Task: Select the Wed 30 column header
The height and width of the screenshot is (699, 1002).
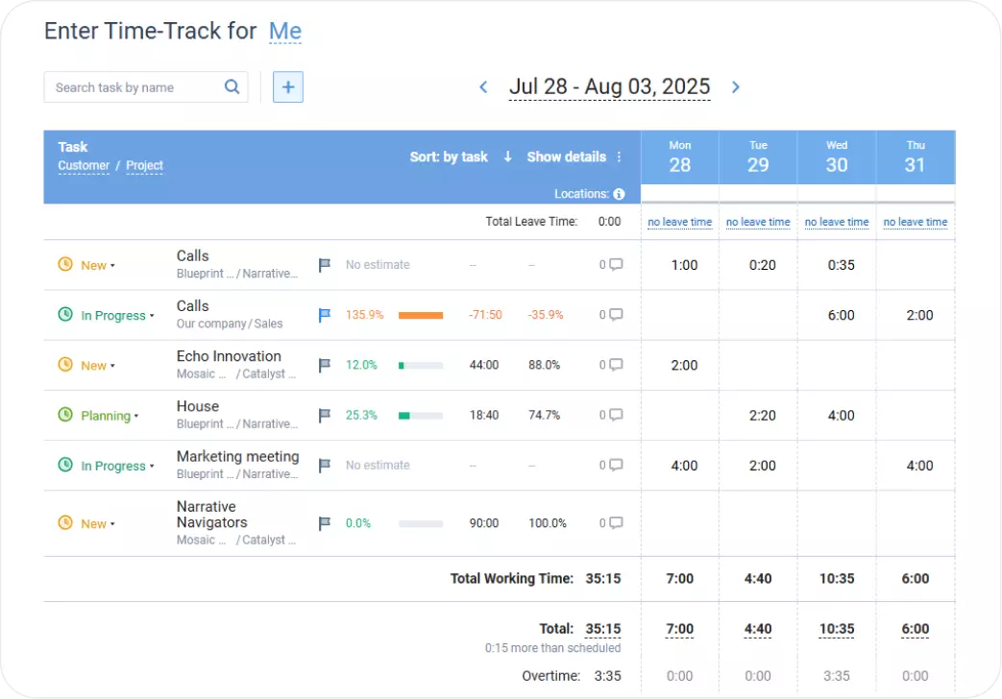Action: [x=837, y=157]
